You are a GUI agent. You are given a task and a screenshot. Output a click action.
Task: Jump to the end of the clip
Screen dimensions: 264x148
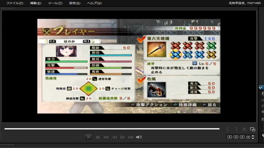pos(131,137)
